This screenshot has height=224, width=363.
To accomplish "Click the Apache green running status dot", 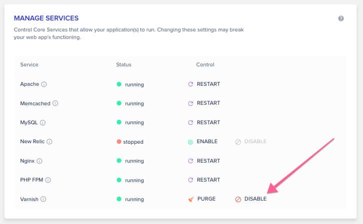I will tap(119, 84).
